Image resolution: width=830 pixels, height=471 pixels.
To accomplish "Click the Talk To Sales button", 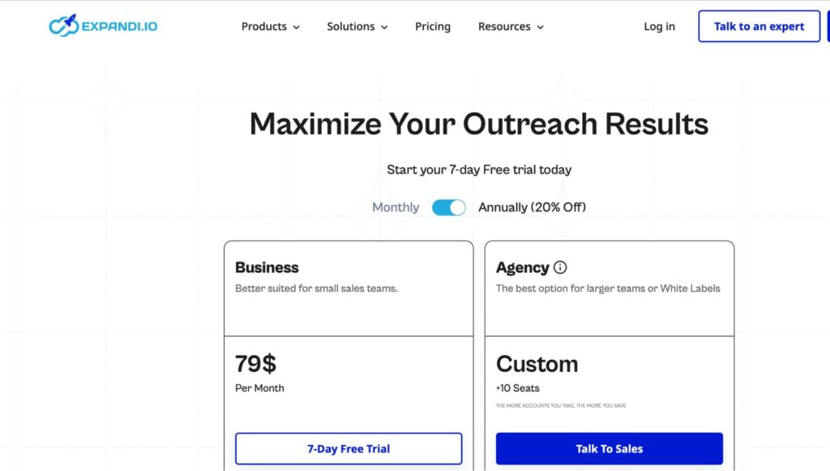I will click(x=609, y=448).
